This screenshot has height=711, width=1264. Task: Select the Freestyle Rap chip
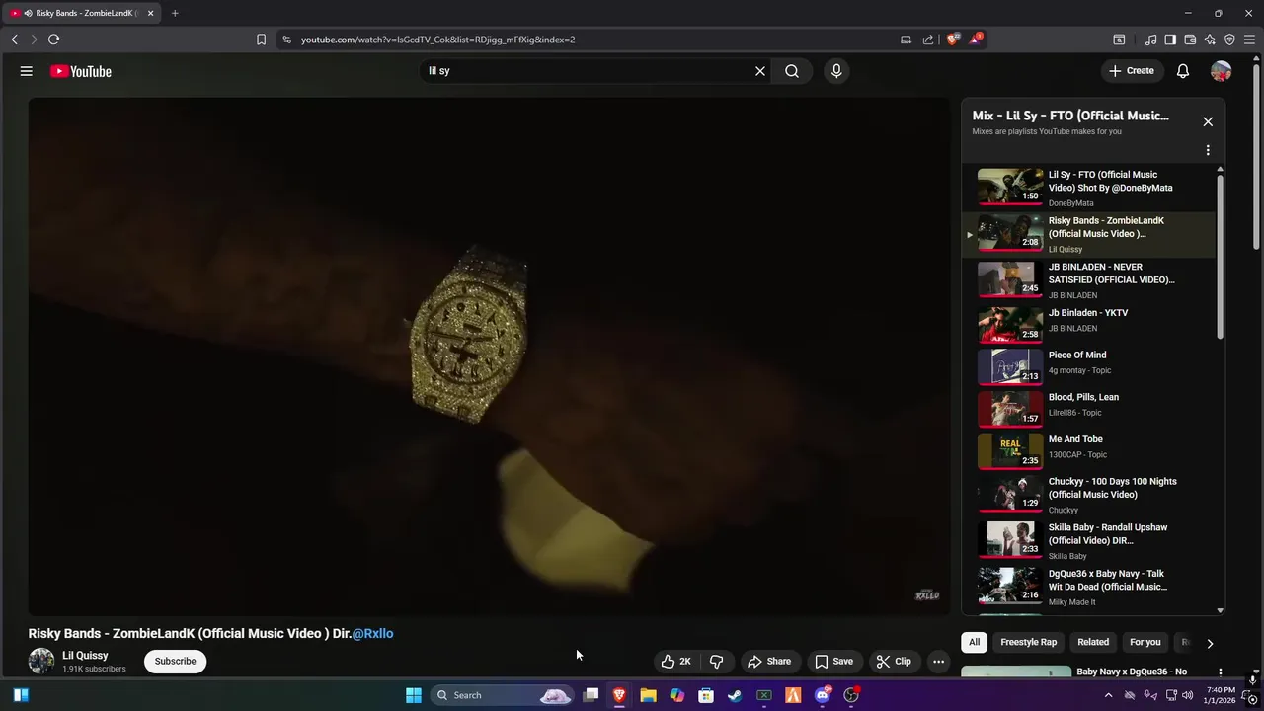(x=1028, y=642)
